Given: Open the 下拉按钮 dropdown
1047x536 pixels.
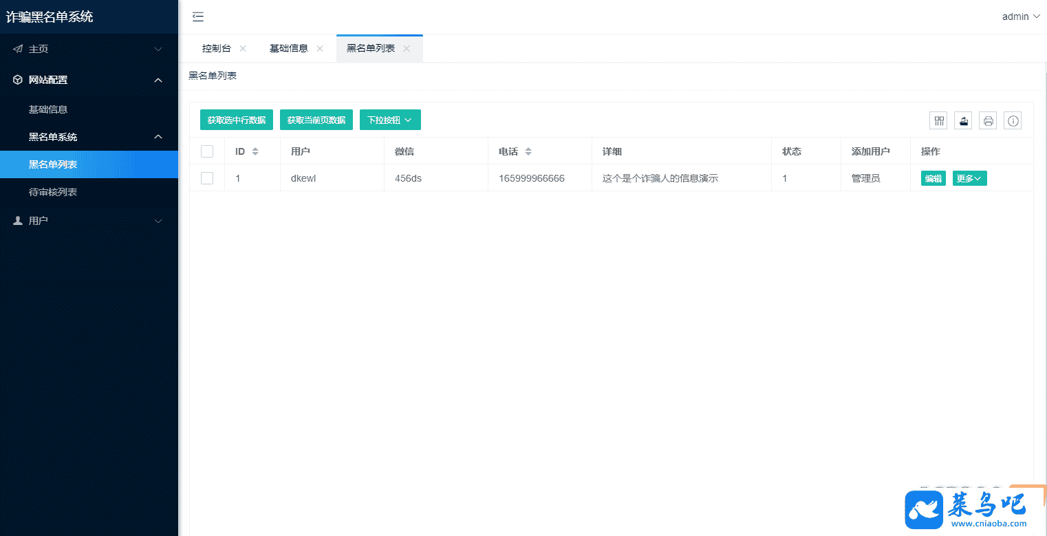Looking at the screenshot, I should click(390, 120).
